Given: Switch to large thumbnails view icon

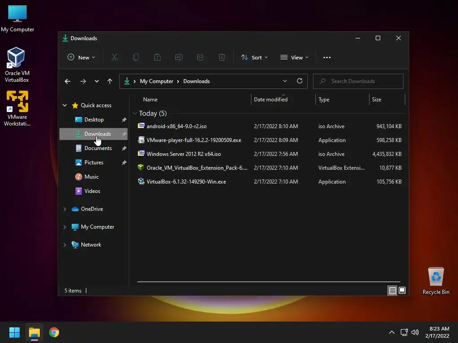Looking at the screenshot, I should 402,290.
